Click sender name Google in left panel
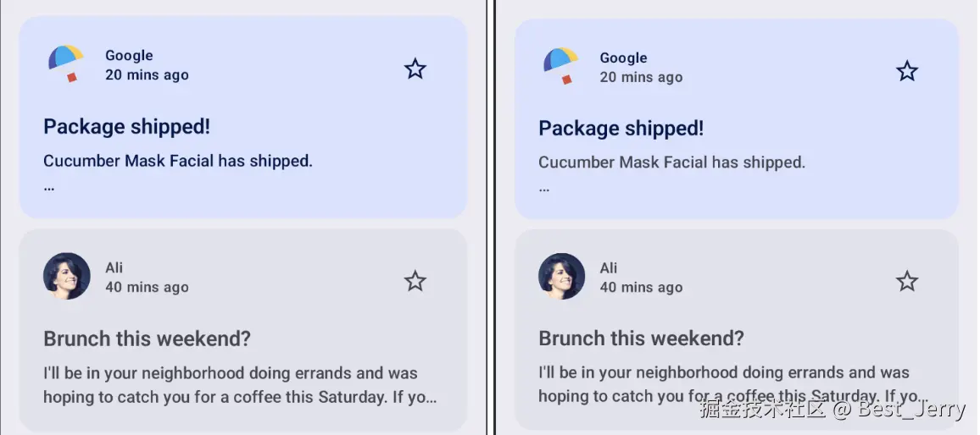 coord(129,55)
